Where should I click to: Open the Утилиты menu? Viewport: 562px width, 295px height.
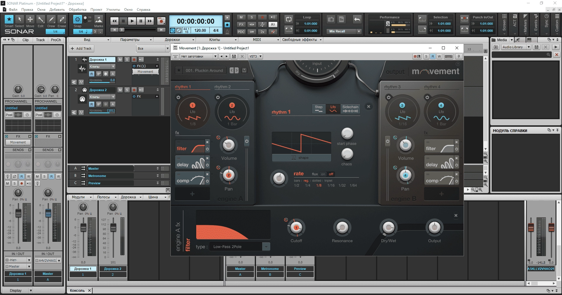(113, 10)
